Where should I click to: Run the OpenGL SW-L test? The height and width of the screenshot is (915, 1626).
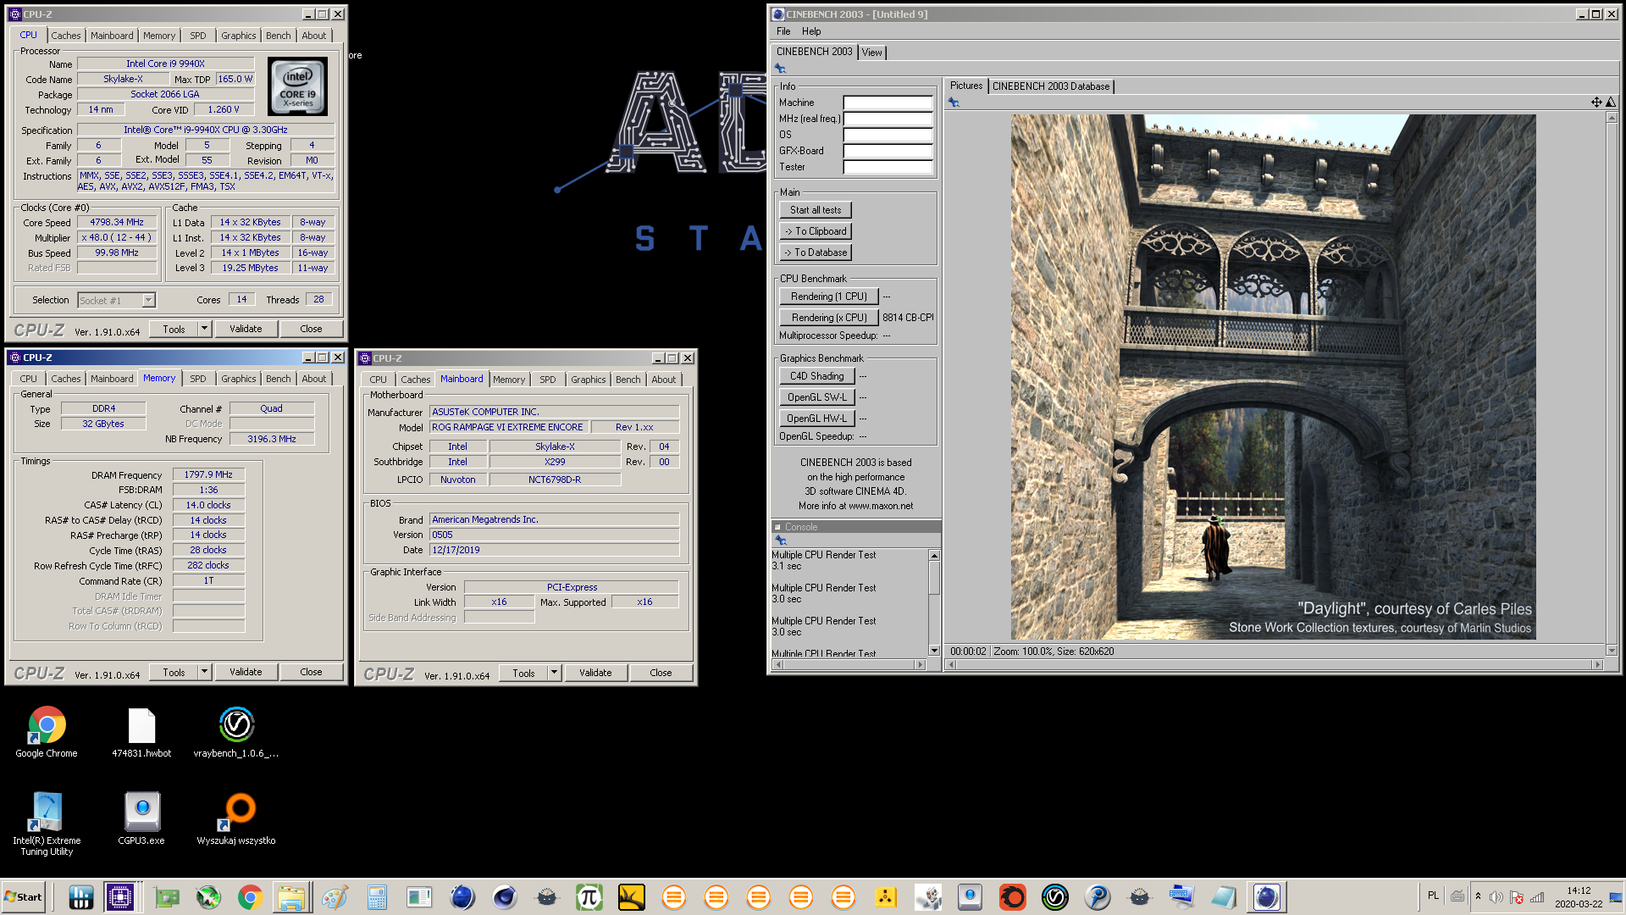817,397
